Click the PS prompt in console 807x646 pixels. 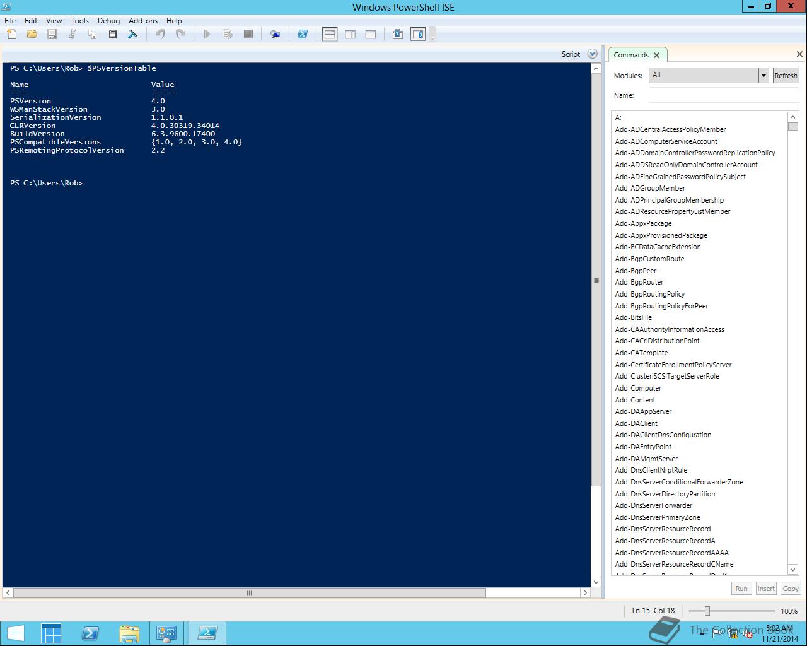(46, 183)
